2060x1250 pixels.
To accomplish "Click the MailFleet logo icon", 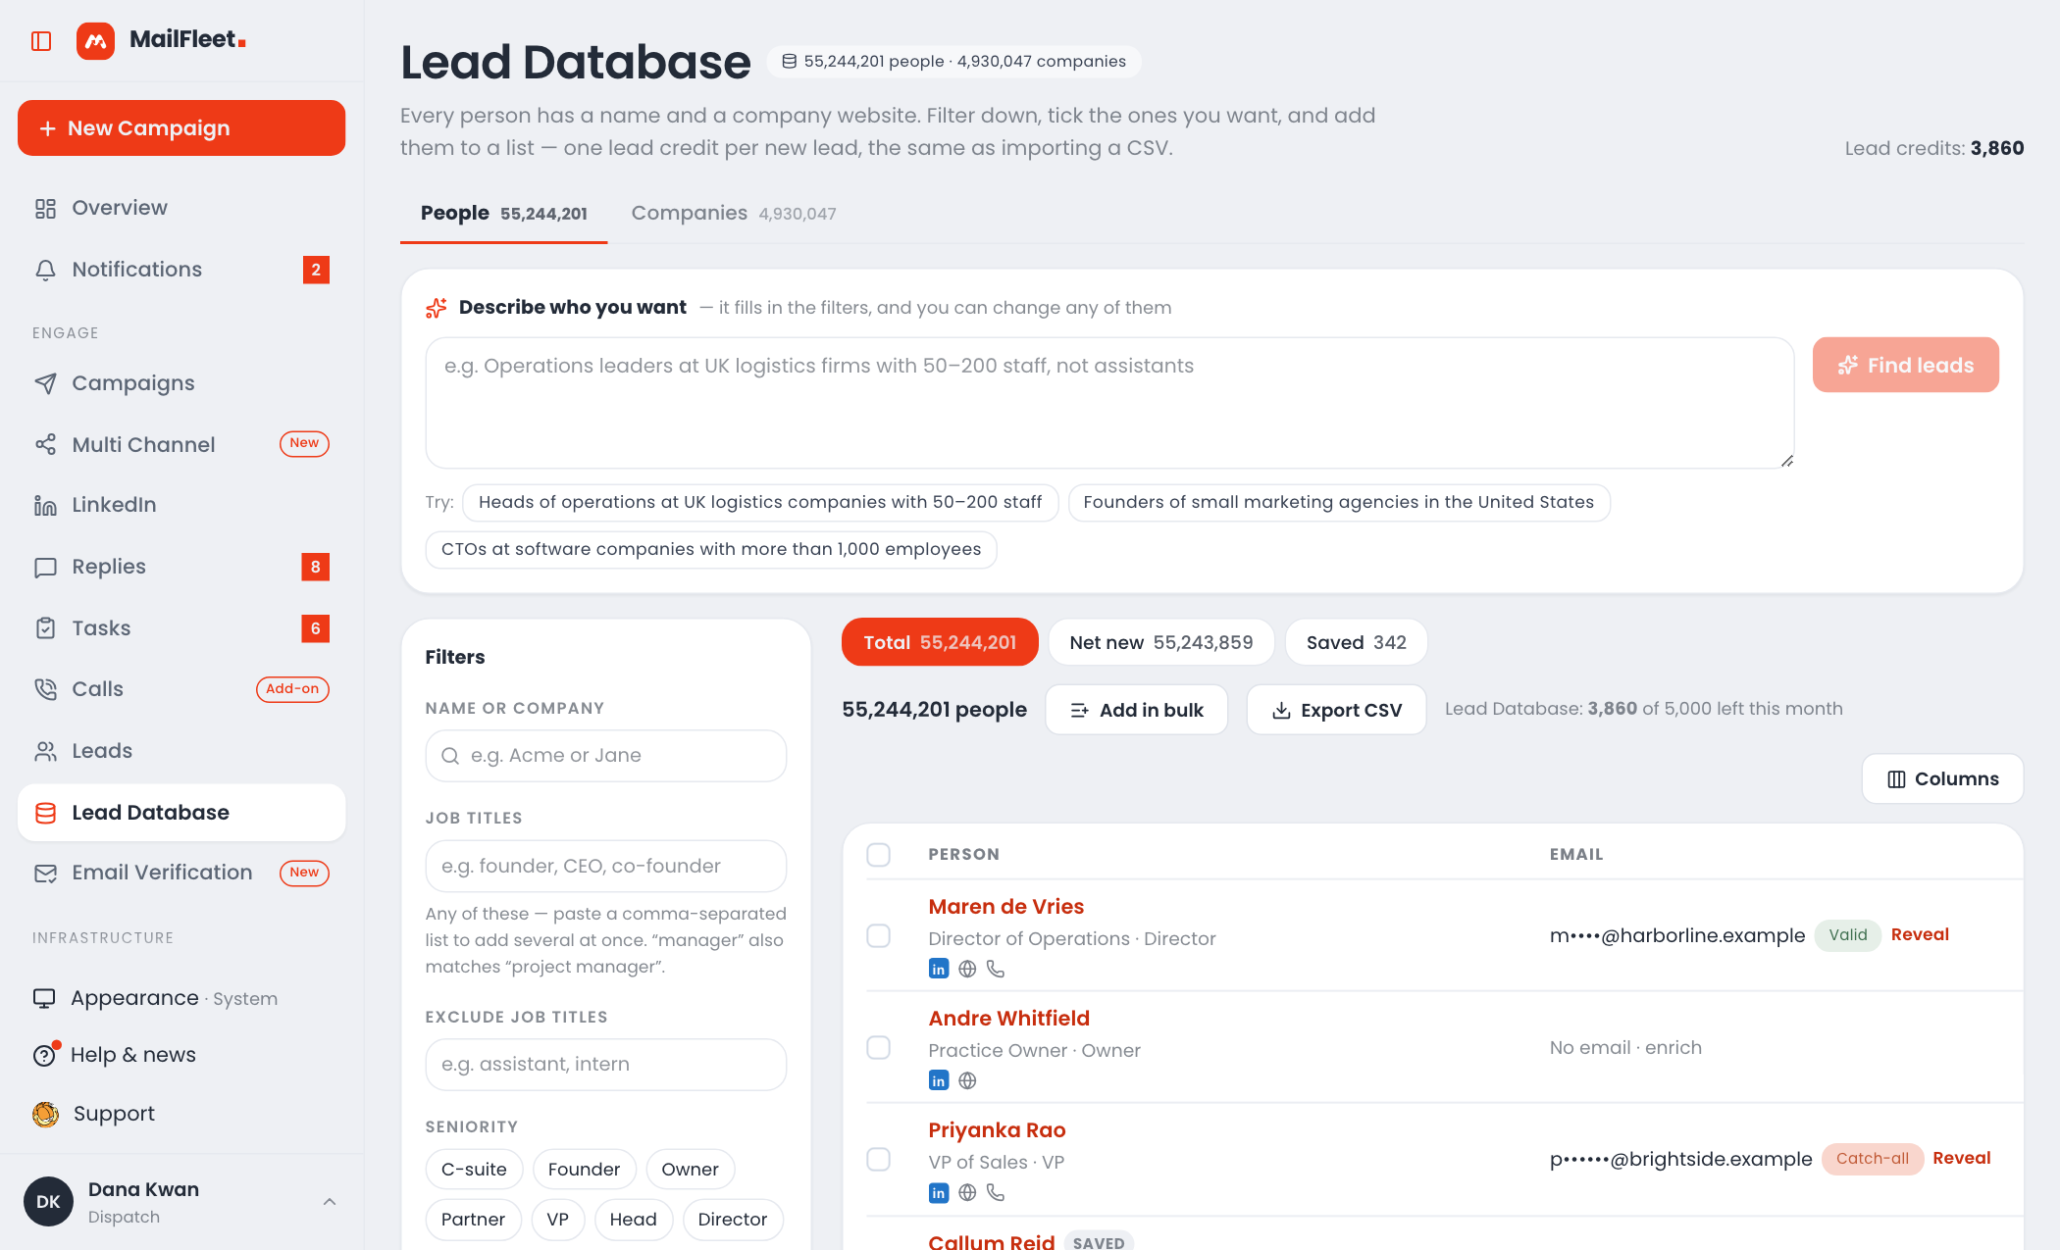I will tap(95, 41).
